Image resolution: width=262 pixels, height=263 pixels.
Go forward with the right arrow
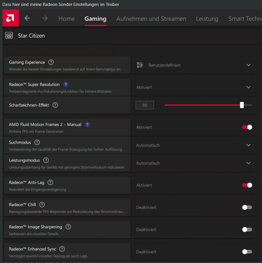click(45, 18)
